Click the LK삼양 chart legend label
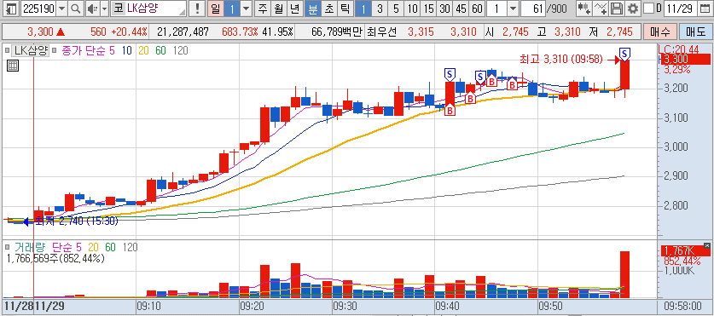This screenshot has height=316, width=714. tap(30, 50)
